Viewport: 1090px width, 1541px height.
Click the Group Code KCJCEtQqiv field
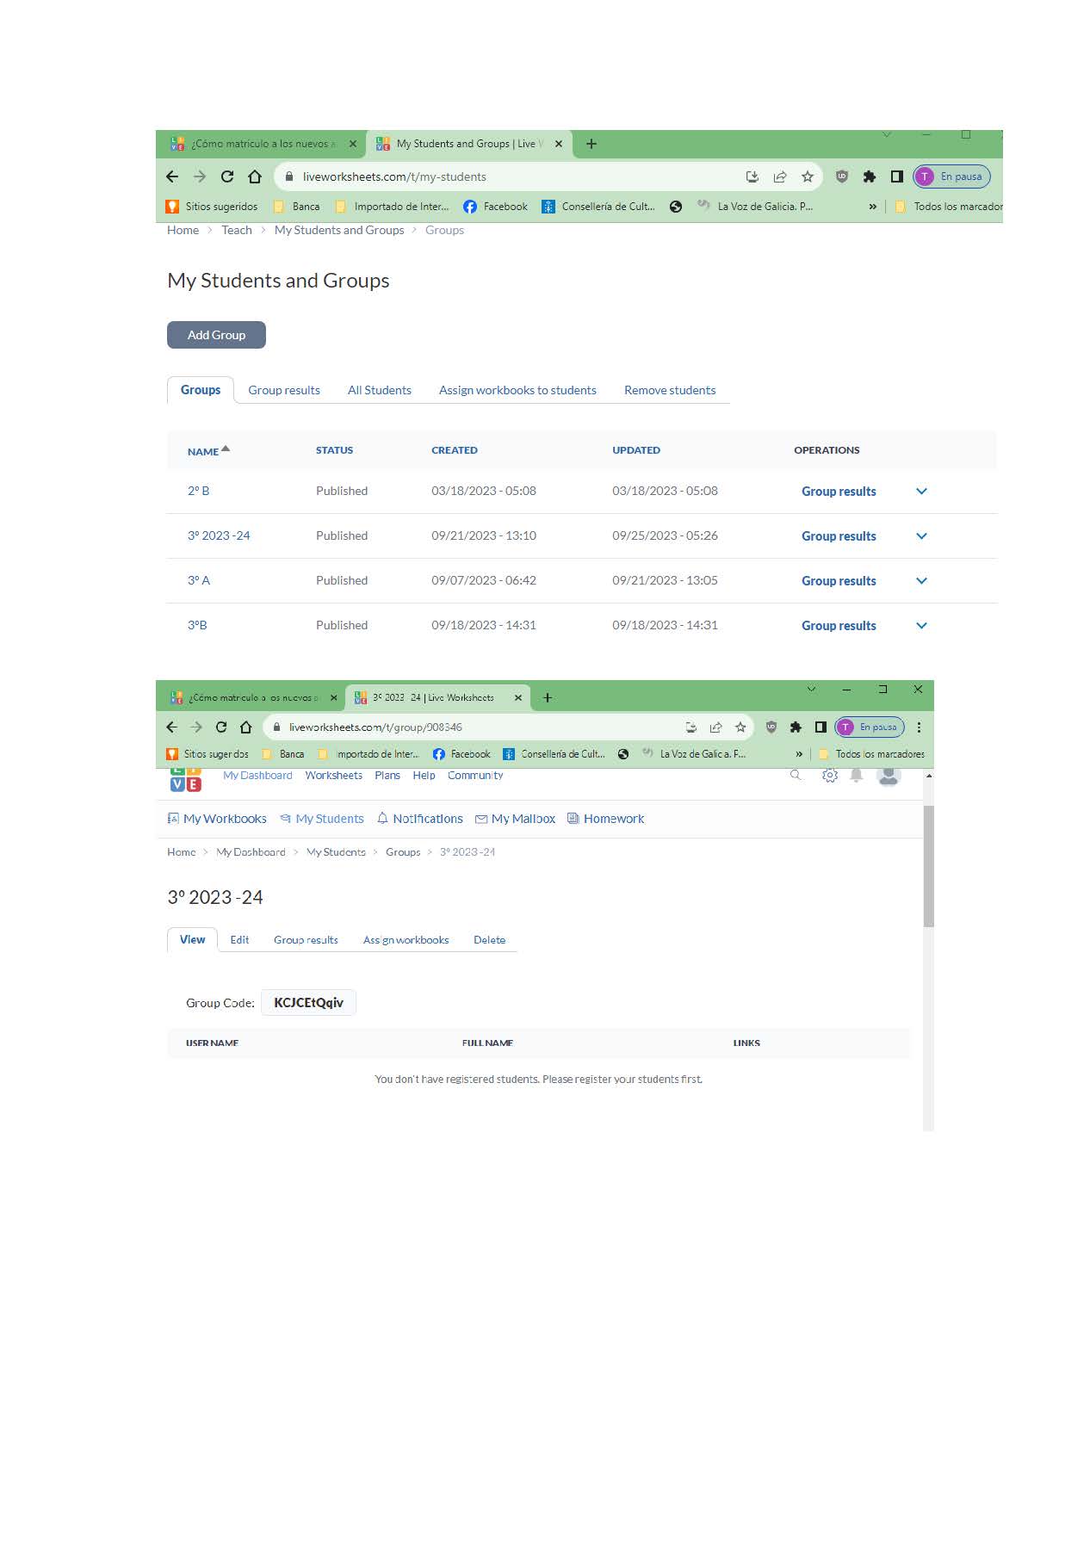click(308, 1003)
